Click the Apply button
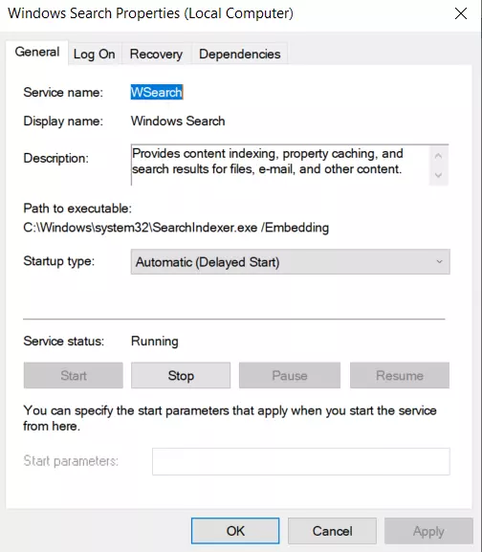This screenshot has height=552, width=482. [428, 531]
